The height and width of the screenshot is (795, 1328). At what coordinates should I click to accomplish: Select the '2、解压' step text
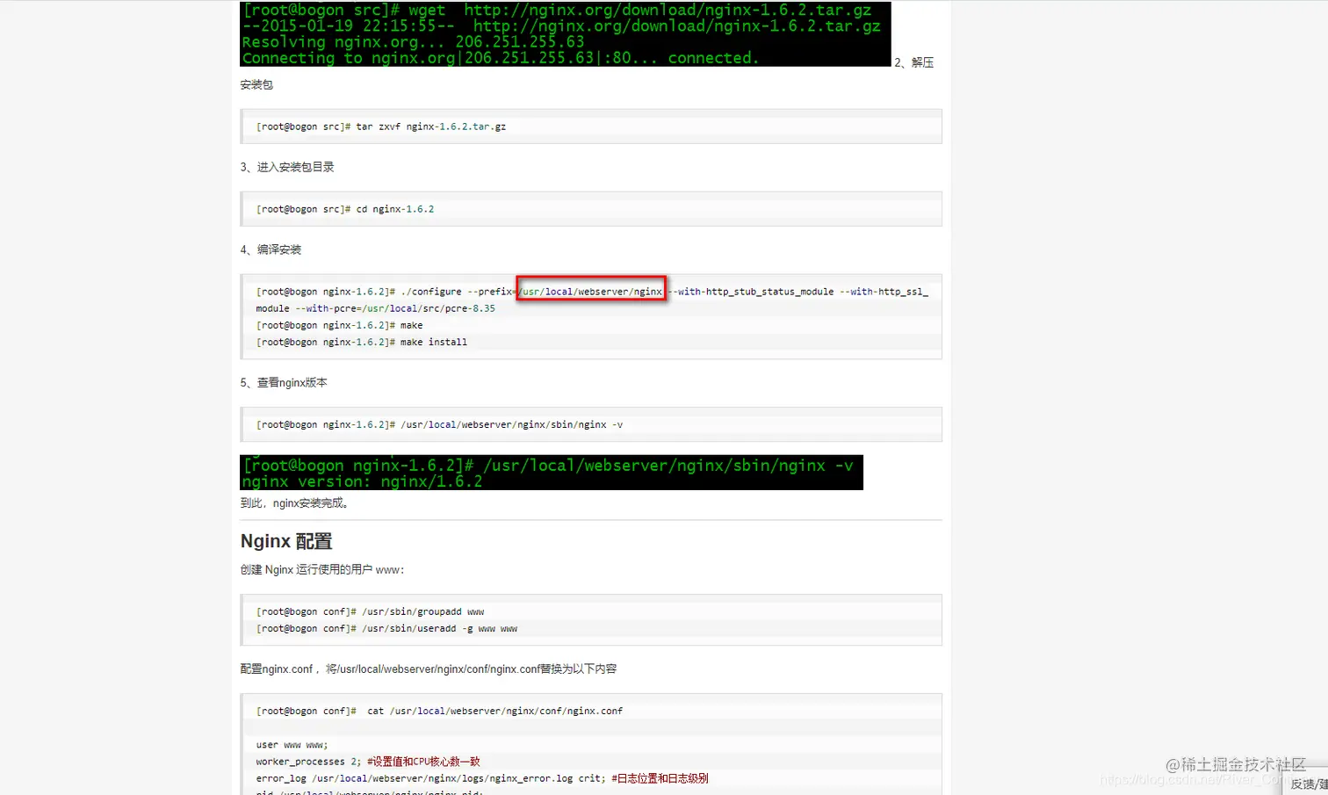pyautogui.click(x=914, y=62)
